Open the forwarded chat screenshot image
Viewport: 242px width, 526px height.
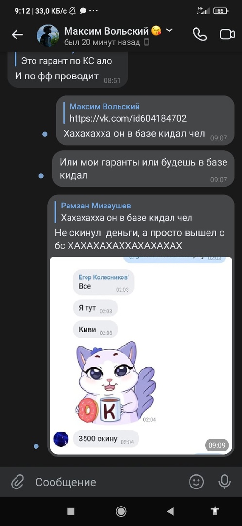point(140,356)
